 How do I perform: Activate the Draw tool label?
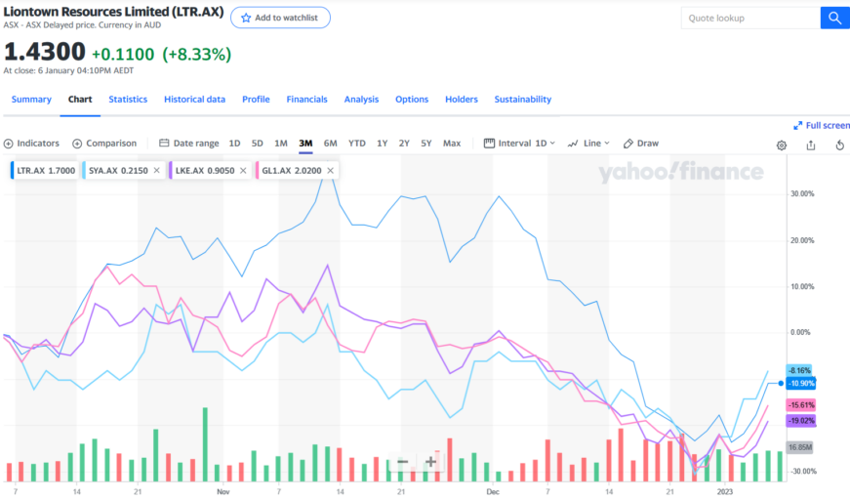[x=648, y=144]
